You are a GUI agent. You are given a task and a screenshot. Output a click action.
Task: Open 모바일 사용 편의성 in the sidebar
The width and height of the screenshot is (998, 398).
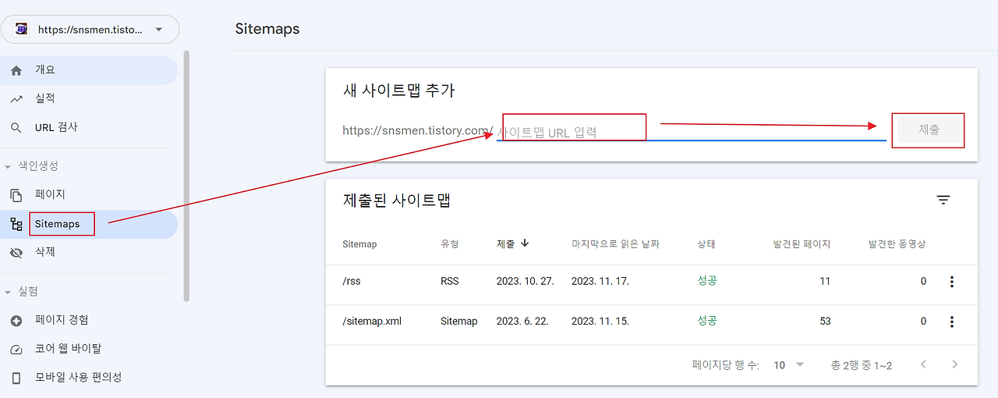[x=89, y=377]
